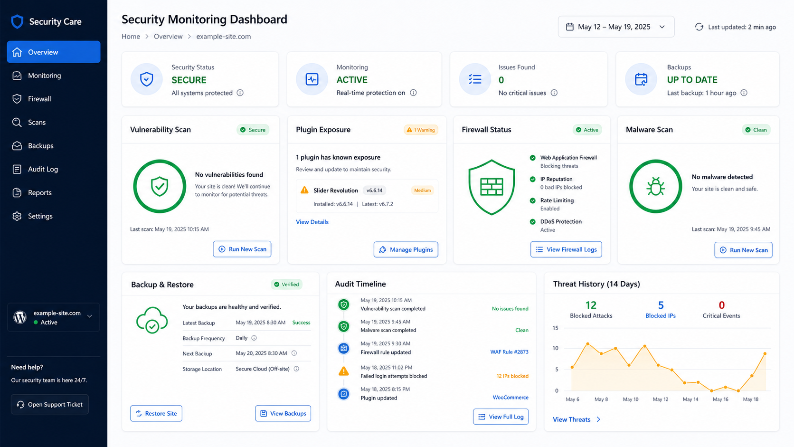Image resolution: width=794 pixels, height=447 pixels.
Task: Follow the View Threats link
Action: tap(577, 419)
